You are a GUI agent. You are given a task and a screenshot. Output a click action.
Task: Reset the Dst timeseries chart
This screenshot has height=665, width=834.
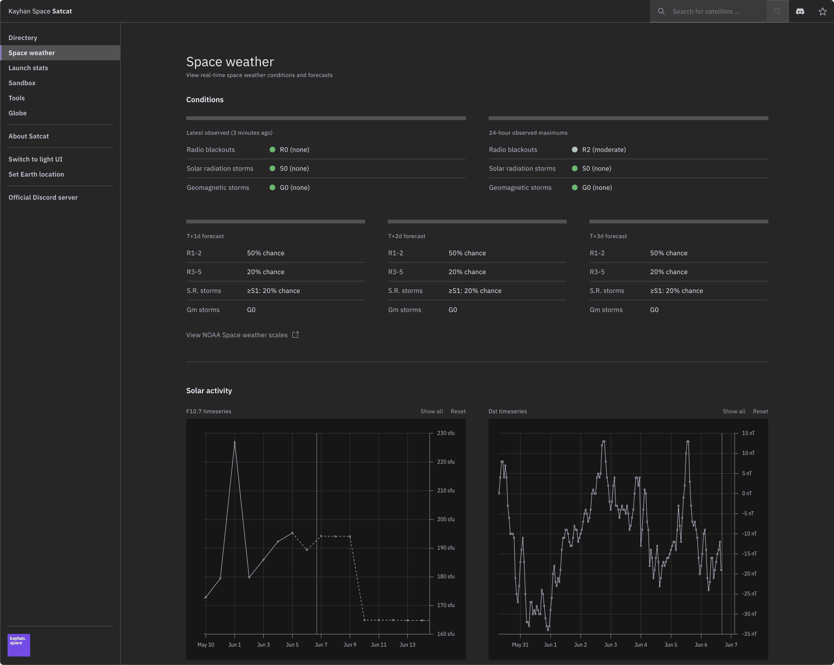[760, 411]
